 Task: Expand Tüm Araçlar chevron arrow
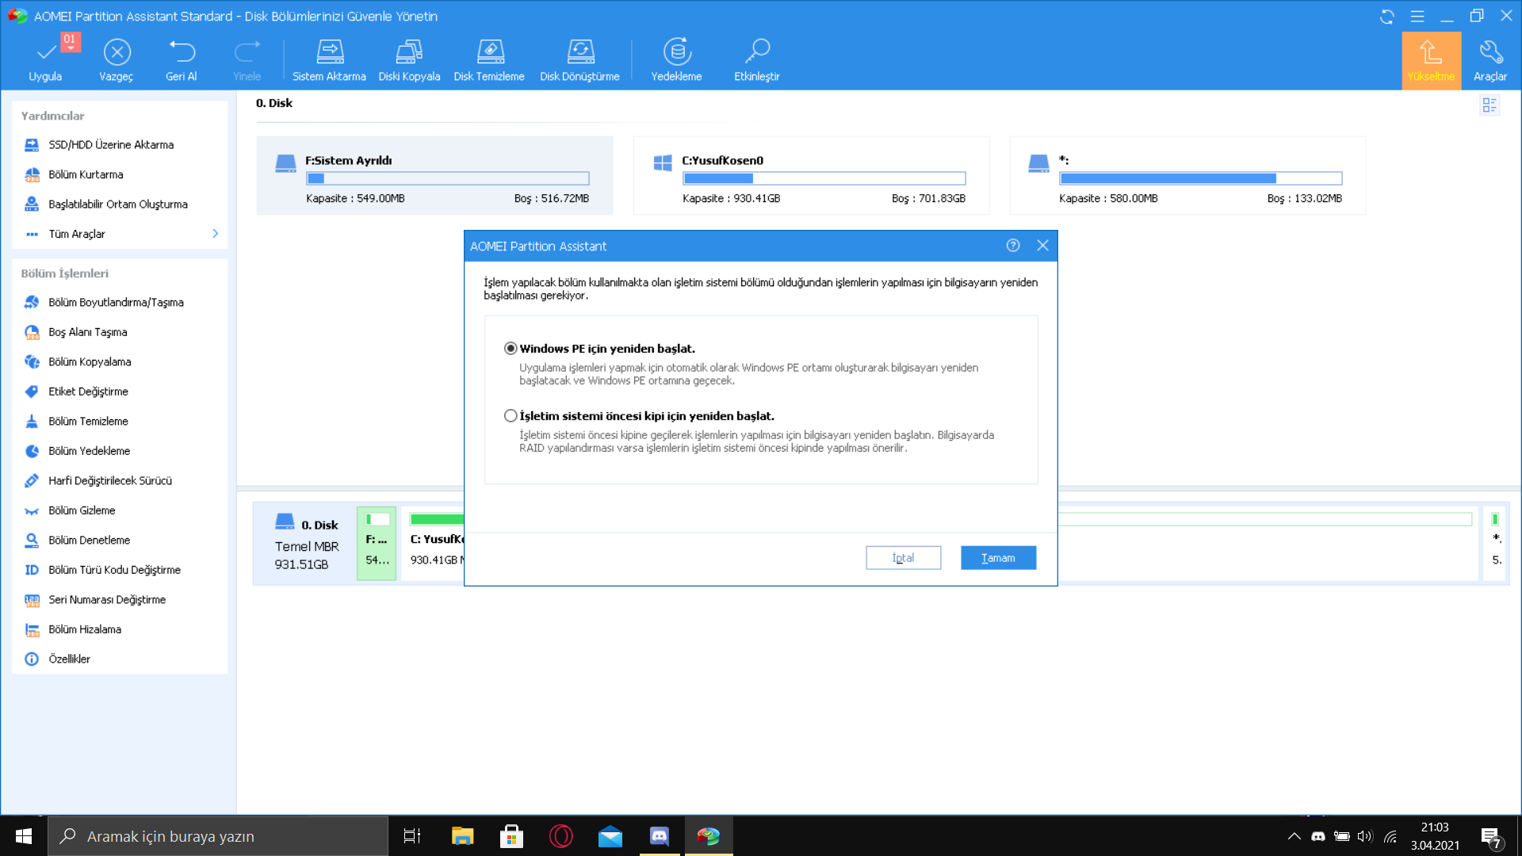coord(215,234)
